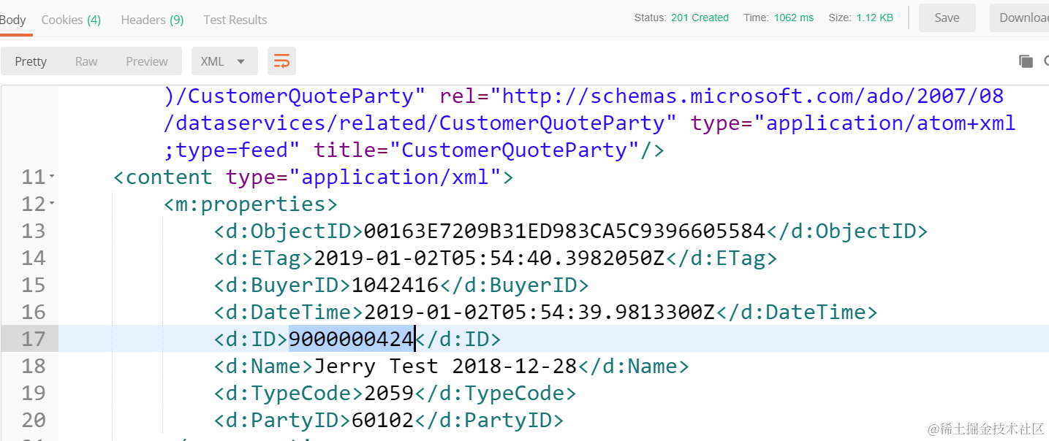The height and width of the screenshot is (441, 1049).
Task: Click time value 1062 ms
Action: point(794,18)
